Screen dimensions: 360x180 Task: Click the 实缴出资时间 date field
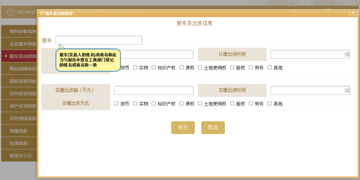point(307,90)
